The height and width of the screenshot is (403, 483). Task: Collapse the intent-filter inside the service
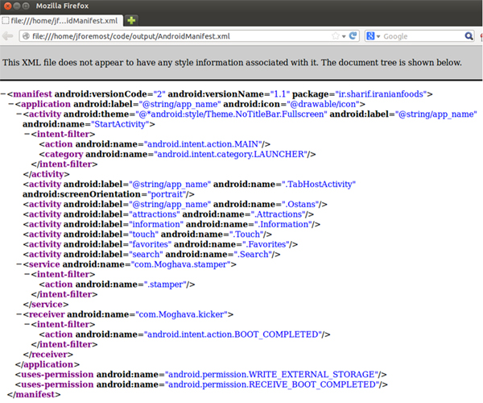(27, 274)
